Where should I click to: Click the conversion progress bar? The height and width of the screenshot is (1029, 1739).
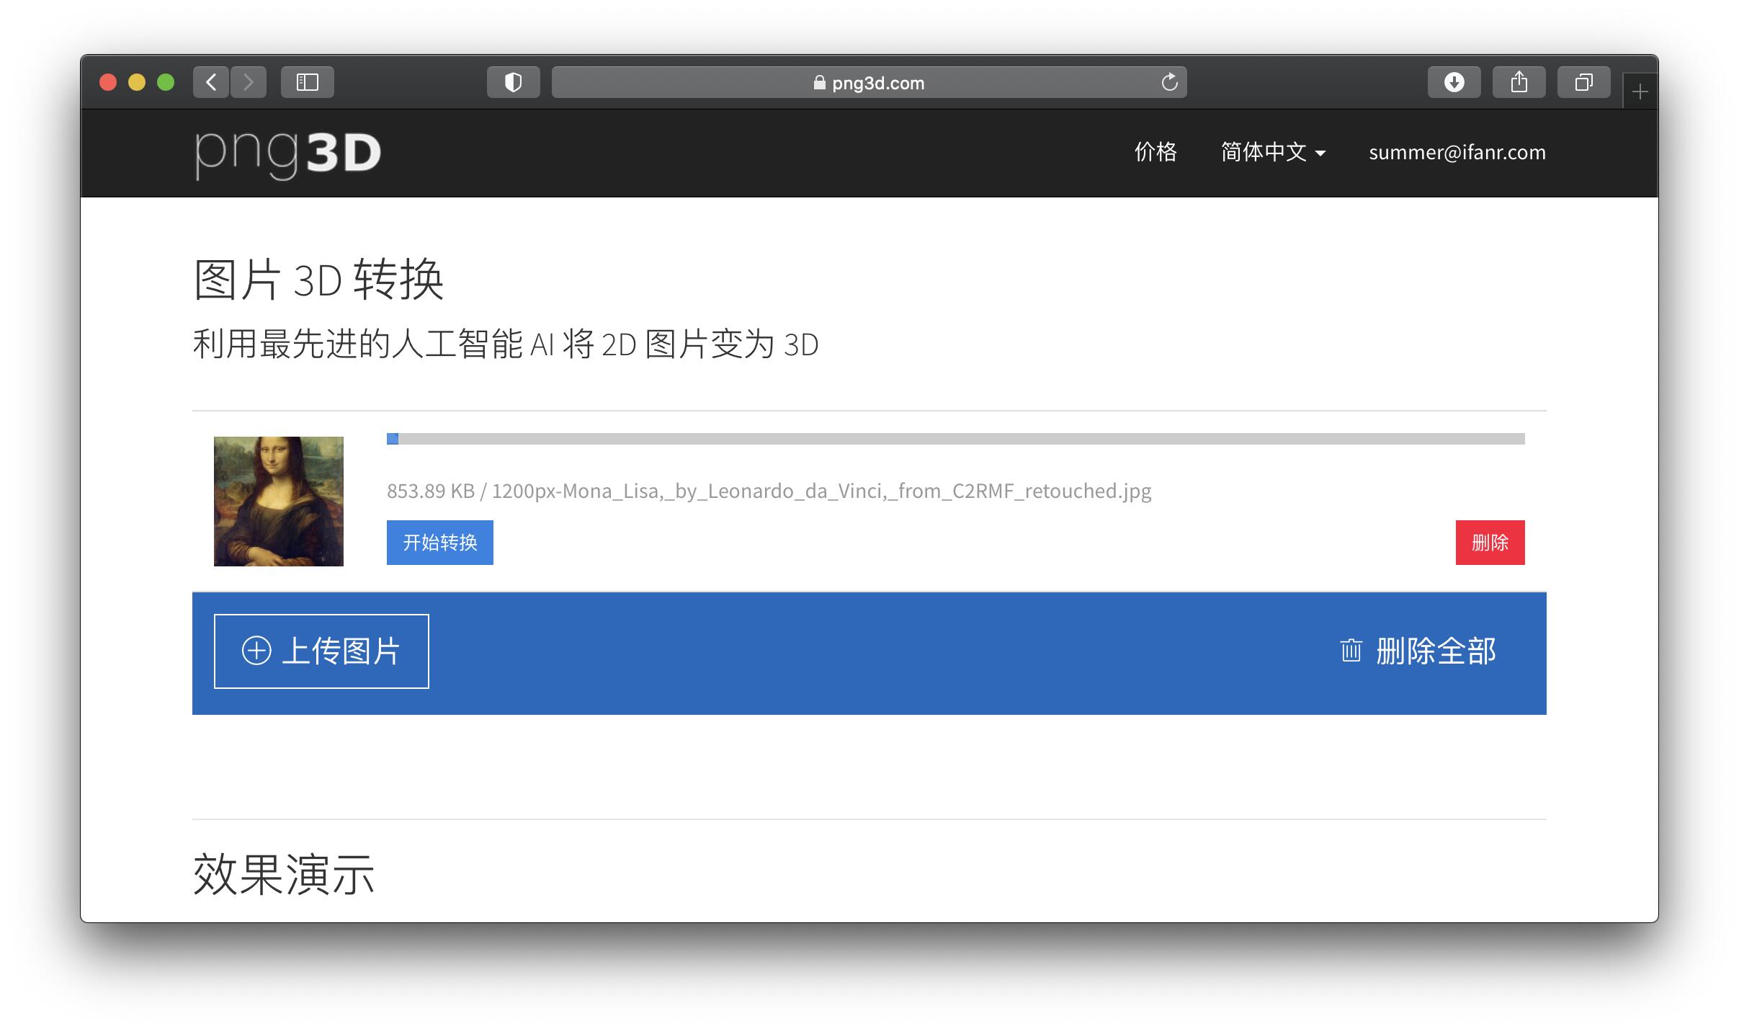click(955, 439)
